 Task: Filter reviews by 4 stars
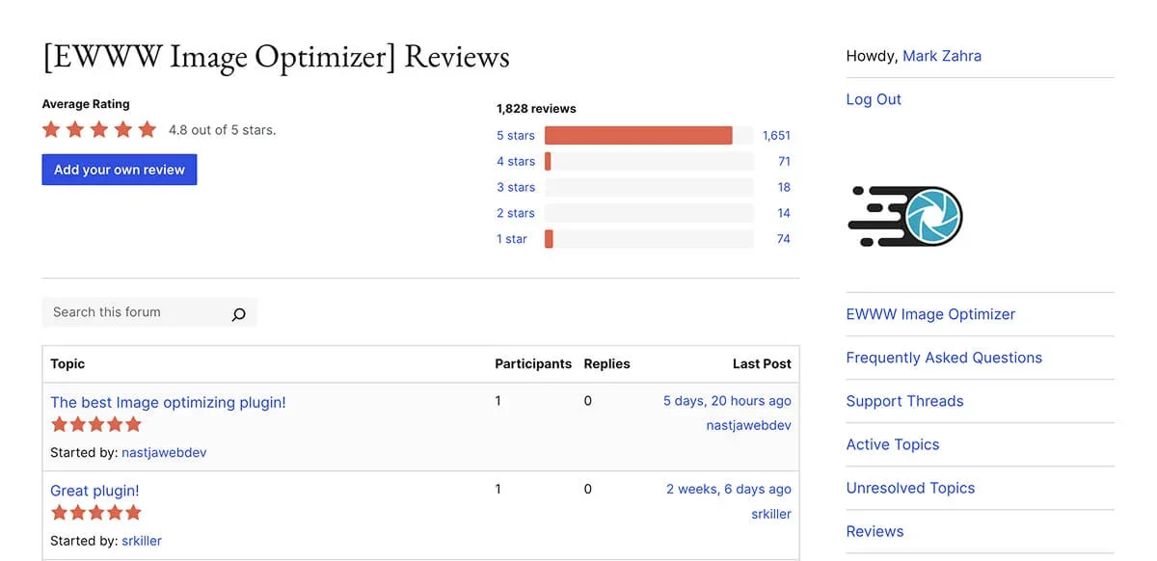click(516, 162)
